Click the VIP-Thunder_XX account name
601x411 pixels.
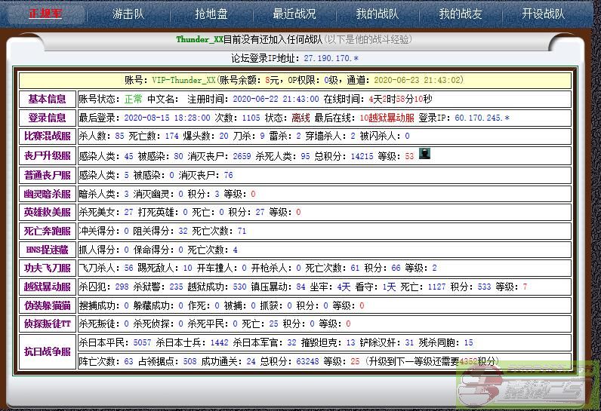click(x=183, y=80)
